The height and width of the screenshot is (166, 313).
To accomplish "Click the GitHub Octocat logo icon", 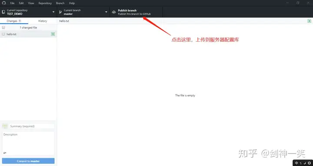I will point(4,3).
